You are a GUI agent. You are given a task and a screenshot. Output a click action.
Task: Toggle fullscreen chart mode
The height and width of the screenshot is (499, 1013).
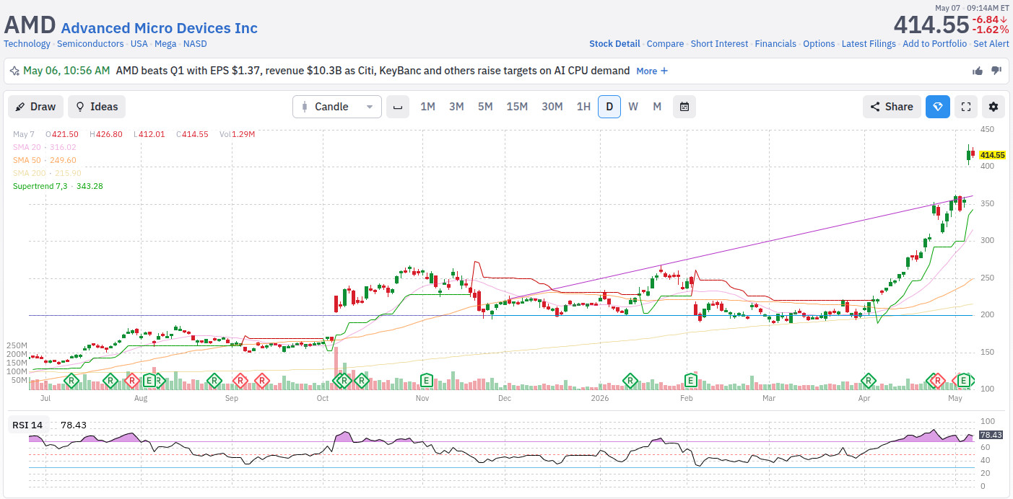pyautogui.click(x=966, y=107)
